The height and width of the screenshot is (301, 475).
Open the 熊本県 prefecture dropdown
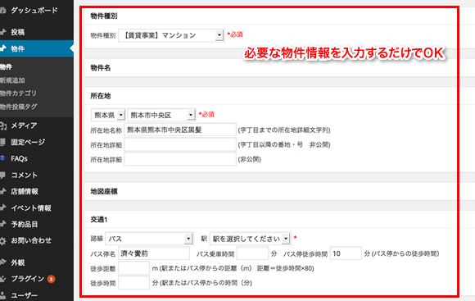click(x=108, y=115)
